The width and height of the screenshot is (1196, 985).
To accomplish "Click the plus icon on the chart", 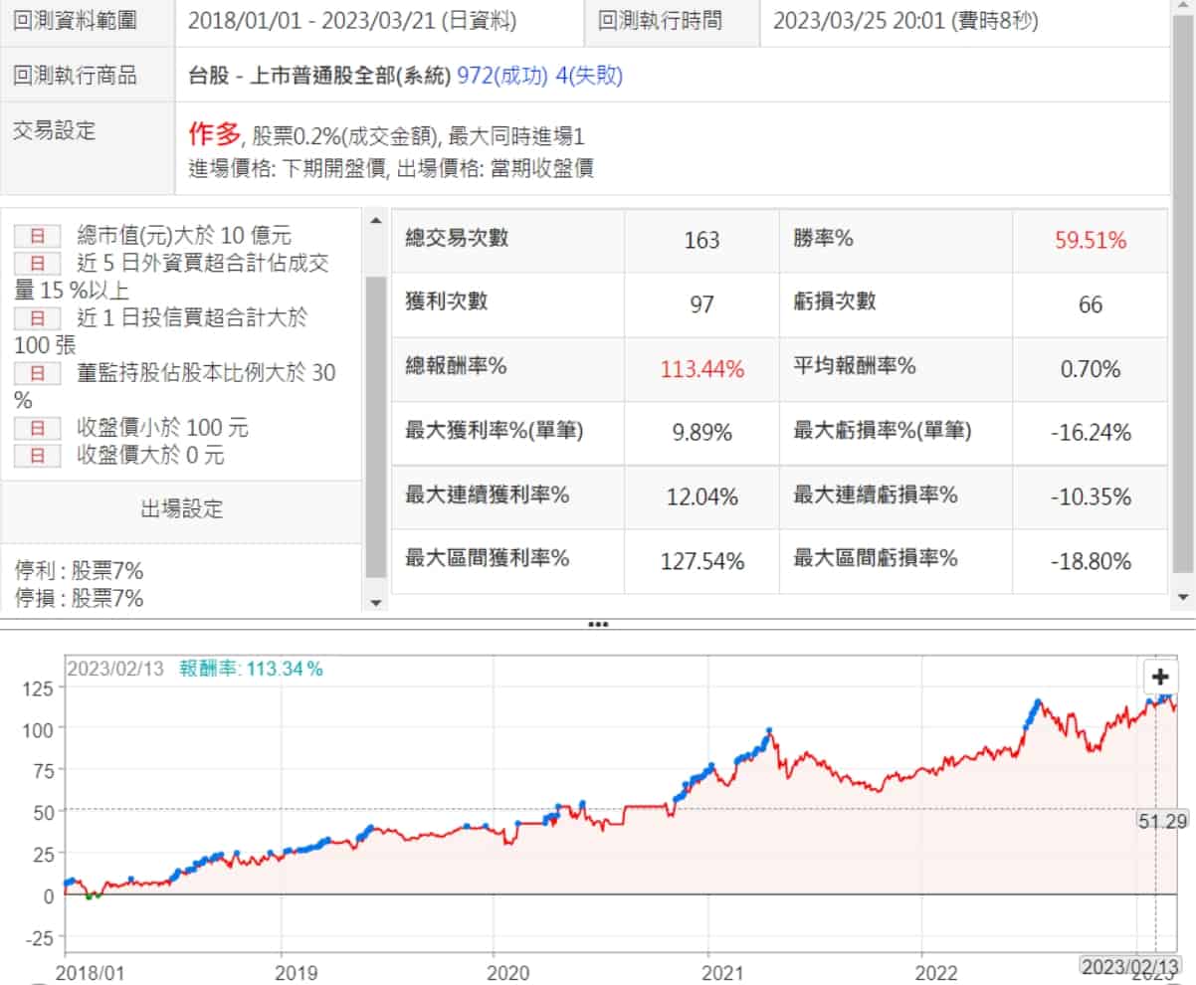I will pyautogui.click(x=1160, y=678).
